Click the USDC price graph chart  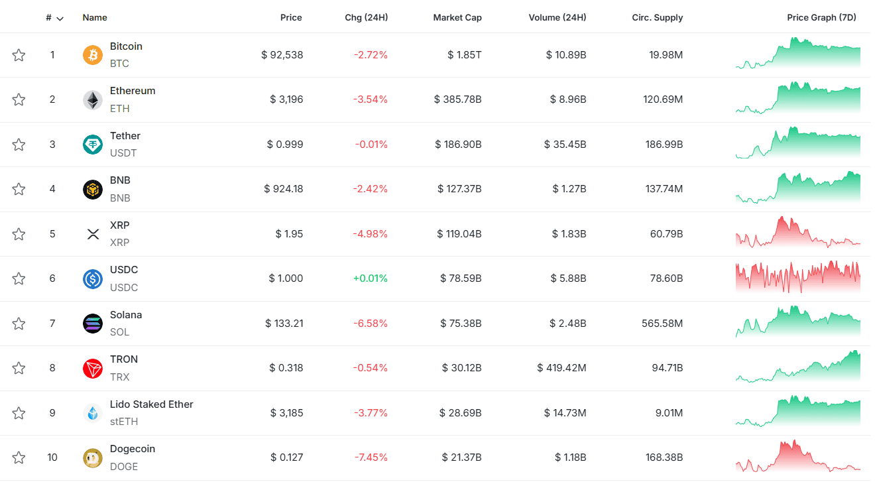point(798,278)
